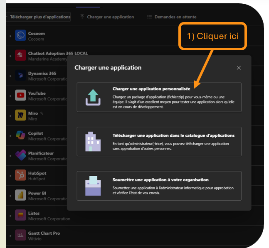Open the Demandes en attente tab
The image size is (269, 248).
pyautogui.click(x=171, y=17)
